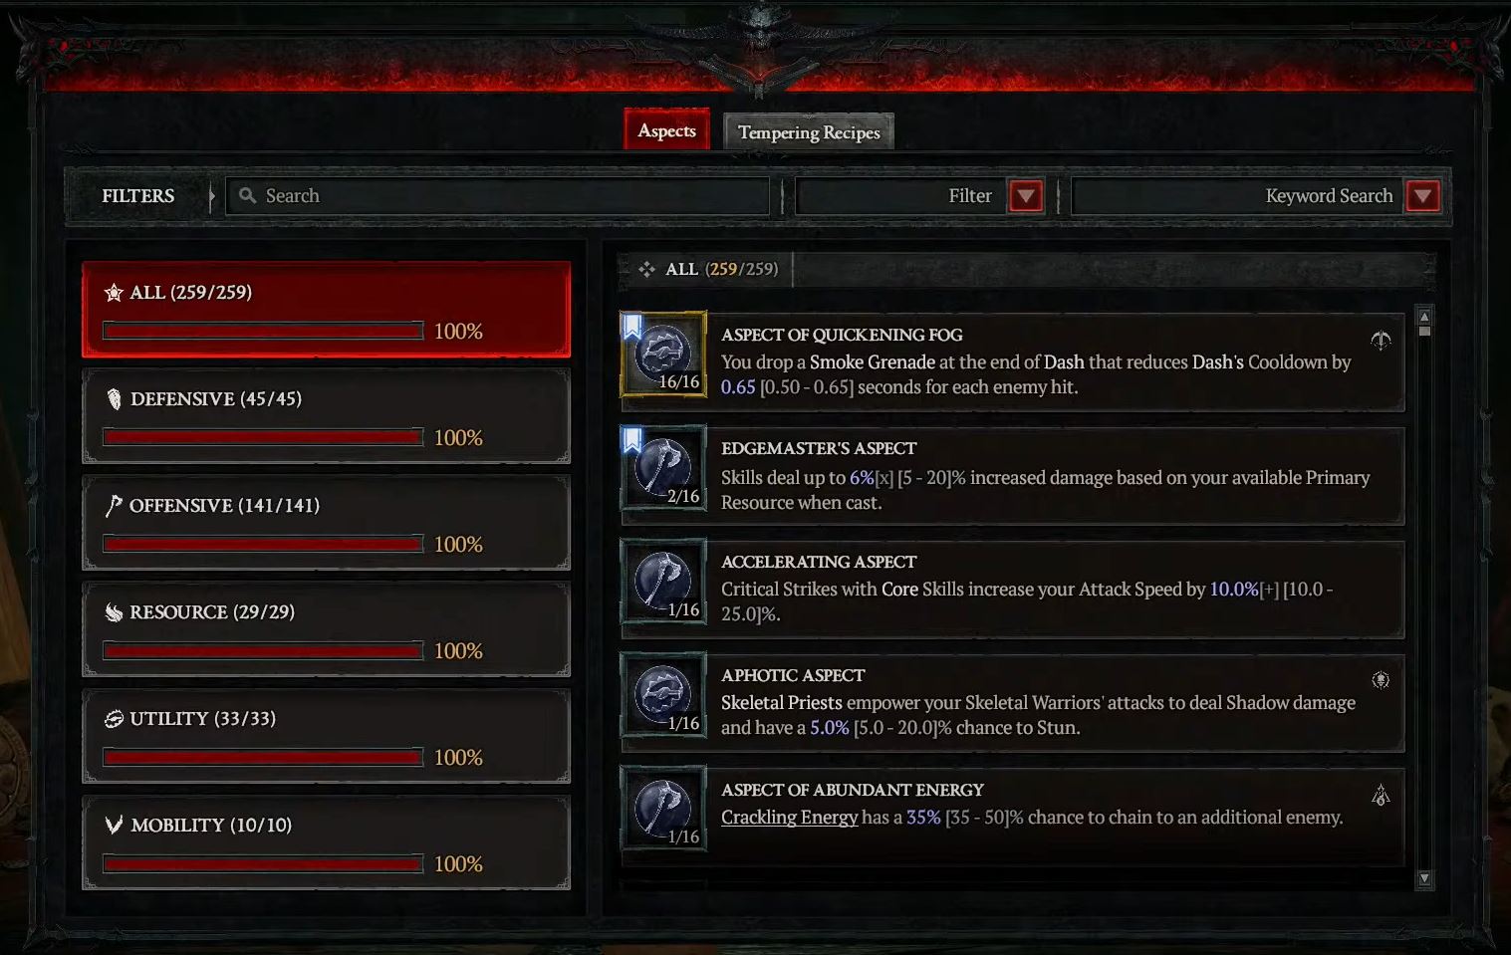1511x955 pixels.
Task: Click the Mobility progress bar
Action: point(264,863)
